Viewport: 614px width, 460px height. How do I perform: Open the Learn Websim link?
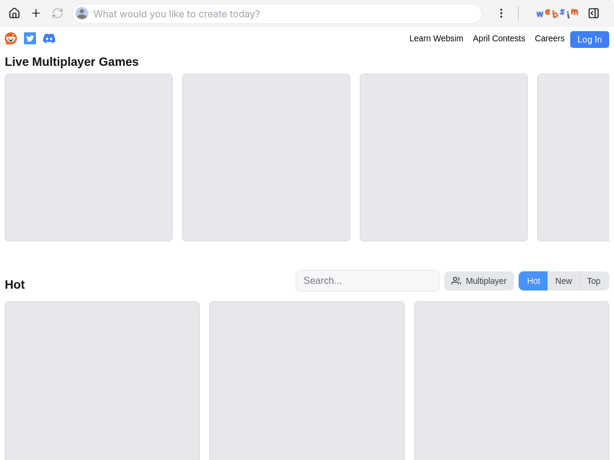coord(437,38)
